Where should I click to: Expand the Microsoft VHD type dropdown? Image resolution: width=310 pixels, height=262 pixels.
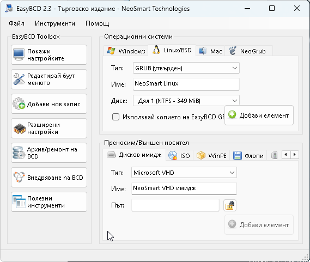coord(184,173)
